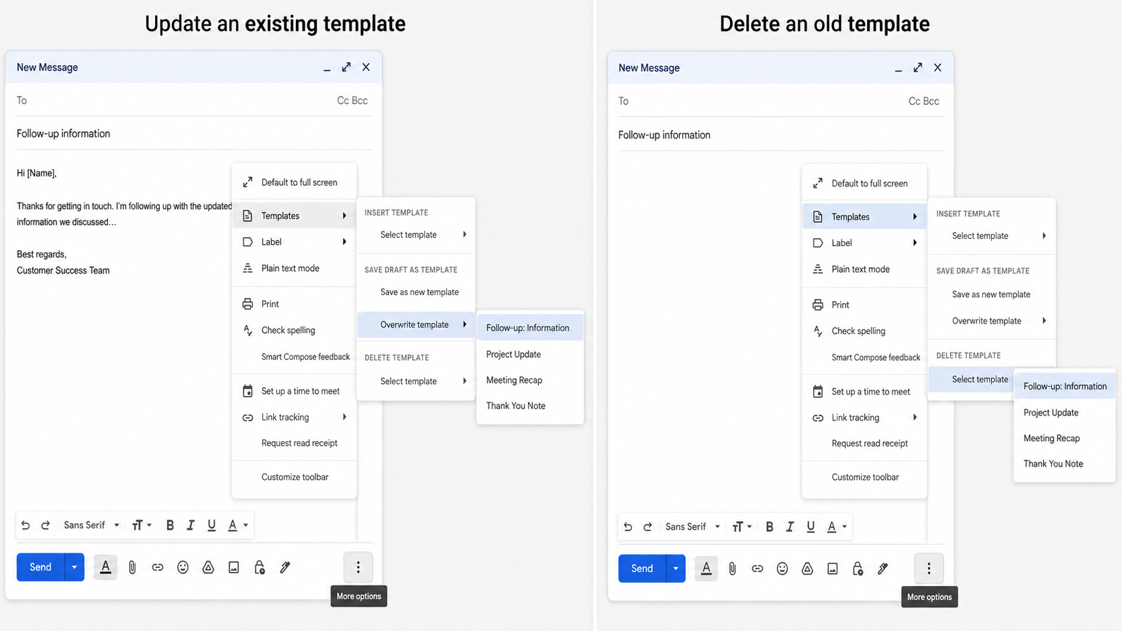Viewport: 1122px width, 631px height.
Task: Click Redo icon in right formatting toolbar
Action: coord(648,526)
